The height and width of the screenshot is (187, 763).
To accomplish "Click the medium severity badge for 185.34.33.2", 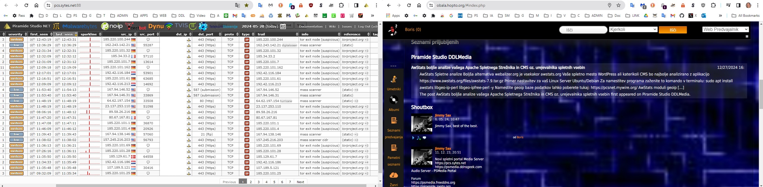I will [x=16, y=56].
